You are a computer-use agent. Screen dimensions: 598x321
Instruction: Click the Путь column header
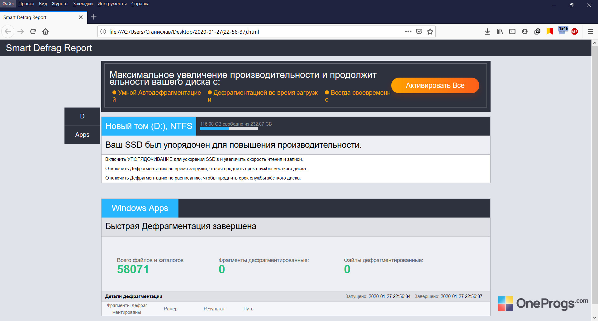(248, 309)
